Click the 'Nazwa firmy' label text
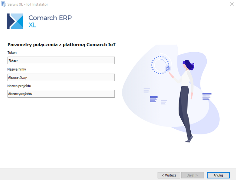The height and width of the screenshot is (180, 236). tap(17, 69)
